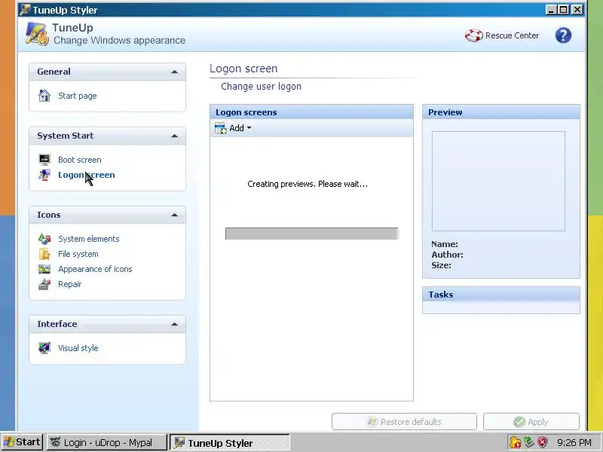Open File system section
603x452 pixels.
tap(78, 254)
